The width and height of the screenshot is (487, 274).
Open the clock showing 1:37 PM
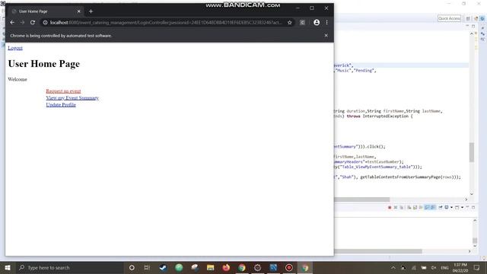click(x=460, y=267)
